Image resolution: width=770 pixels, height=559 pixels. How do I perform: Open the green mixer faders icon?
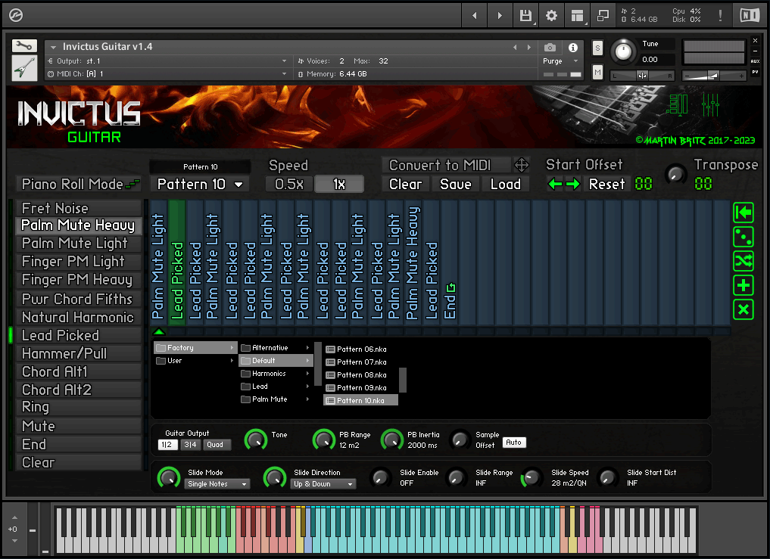710,105
